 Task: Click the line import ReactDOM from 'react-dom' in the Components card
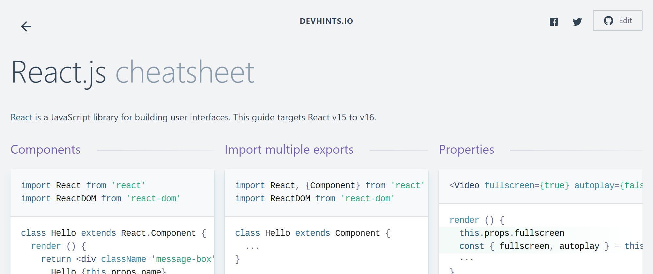(x=101, y=198)
